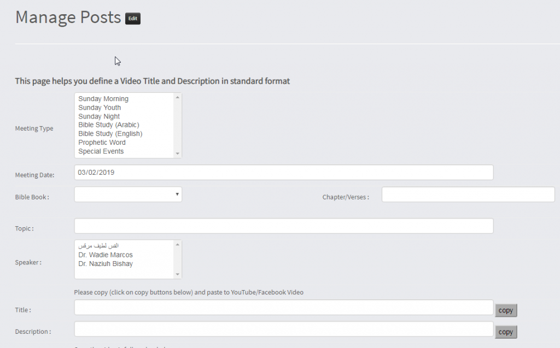
Task: Choose Dr. Naziuh Bishay as speaker
Action: (x=106, y=264)
